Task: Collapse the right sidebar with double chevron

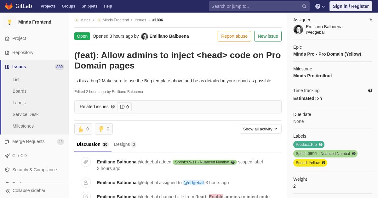Action: 370,20
